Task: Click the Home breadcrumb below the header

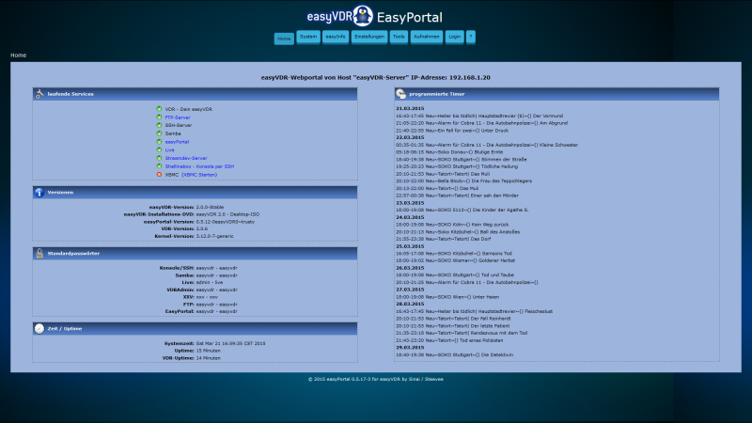Action: pyautogui.click(x=19, y=55)
